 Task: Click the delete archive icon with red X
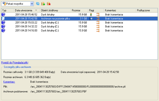click(x=49, y=4)
